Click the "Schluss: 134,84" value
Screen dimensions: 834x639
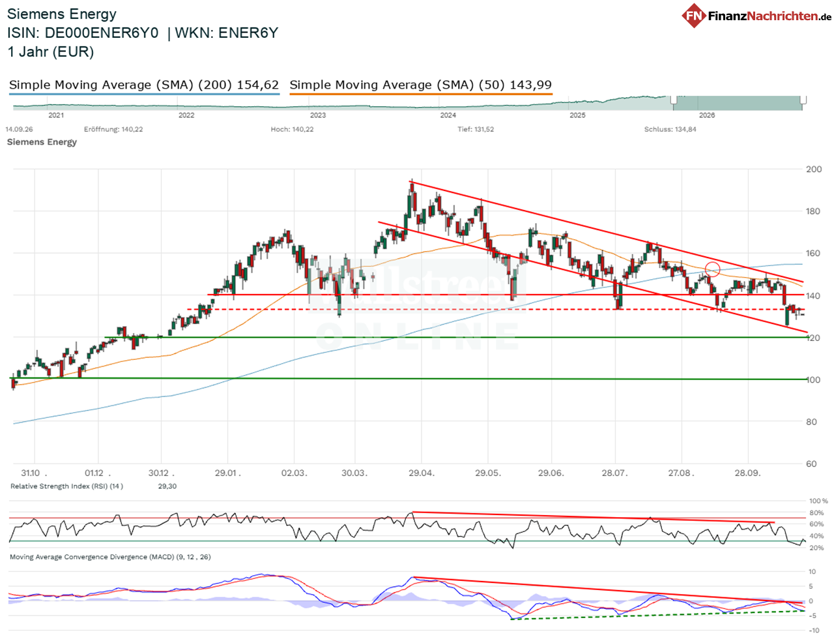coord(670,129)
